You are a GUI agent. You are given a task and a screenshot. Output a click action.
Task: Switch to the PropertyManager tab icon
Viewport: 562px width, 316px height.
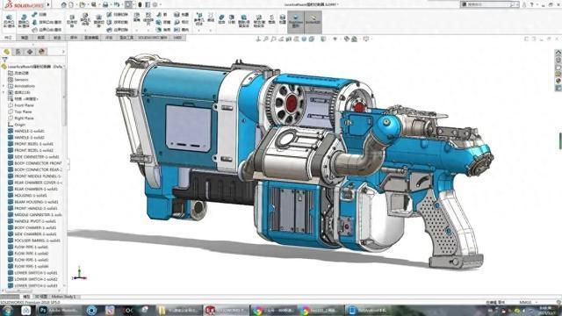tap(18, 52)
